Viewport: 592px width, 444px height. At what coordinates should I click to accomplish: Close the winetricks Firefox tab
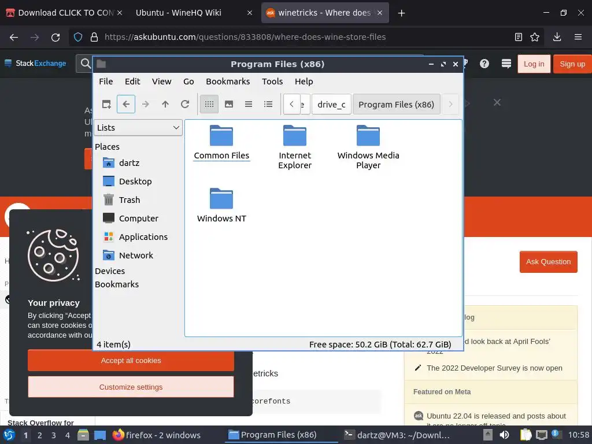[x=380, y=13]
